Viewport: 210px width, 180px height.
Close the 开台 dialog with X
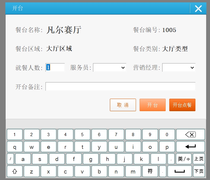(x=198, y=9)
